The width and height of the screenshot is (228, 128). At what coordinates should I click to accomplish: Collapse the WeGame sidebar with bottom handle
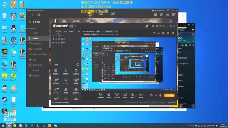pyautogui.click(x=38, y=105)
